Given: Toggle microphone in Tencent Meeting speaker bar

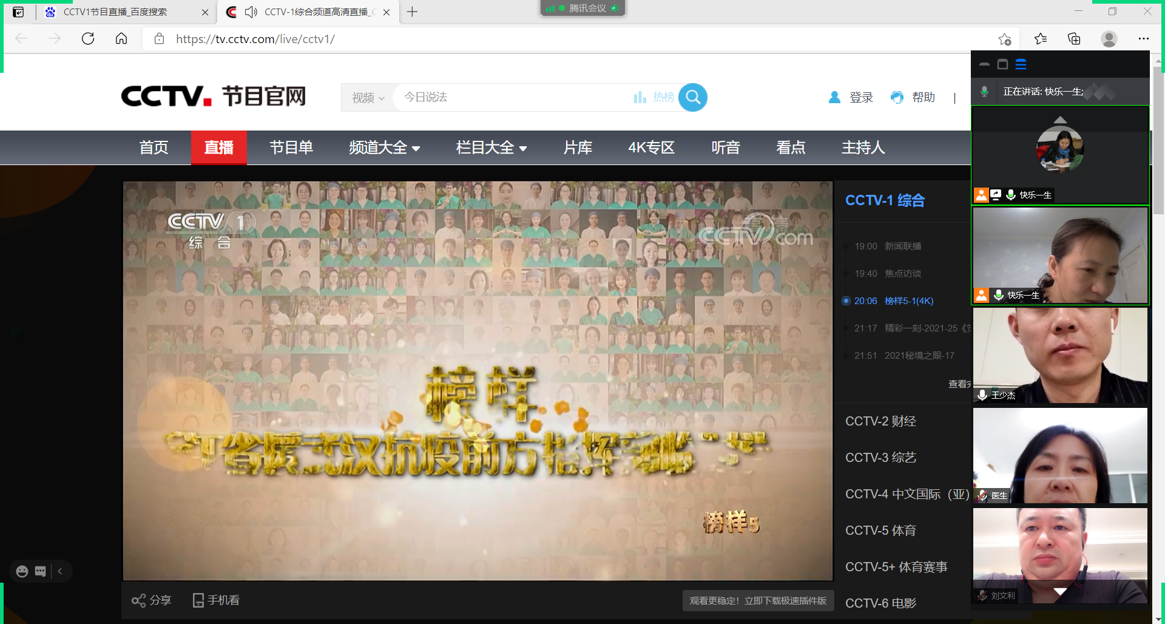Looking at the screenshot, I should point(984,92).
